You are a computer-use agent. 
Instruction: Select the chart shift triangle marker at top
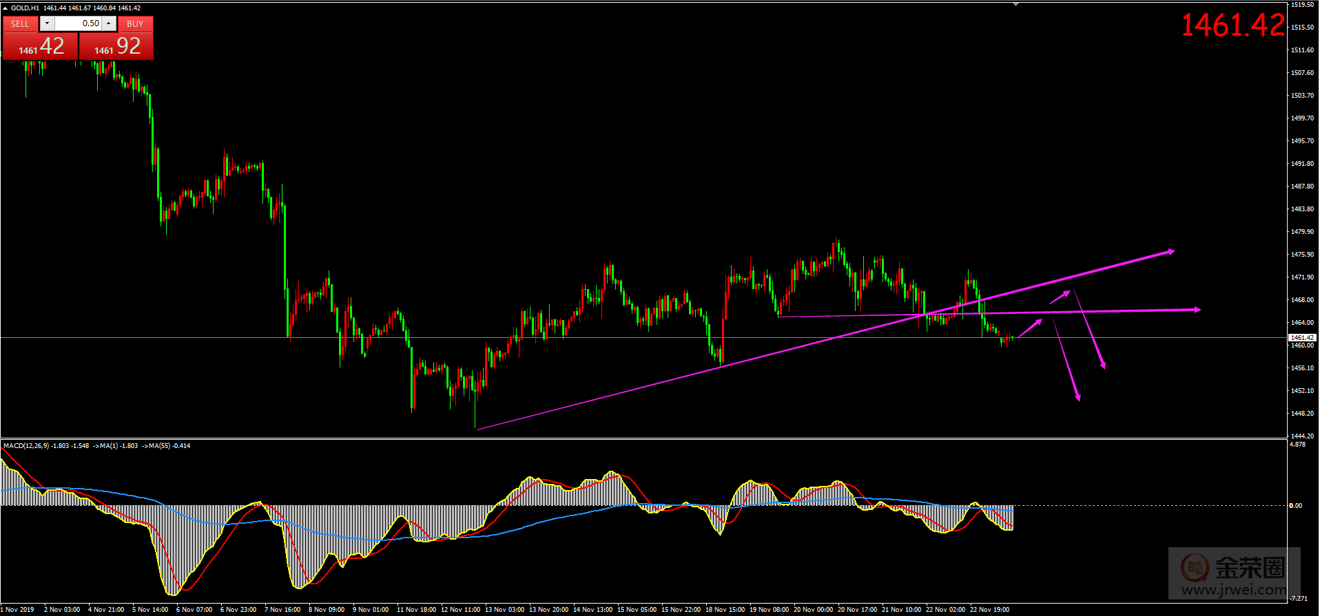[1015, 4]
